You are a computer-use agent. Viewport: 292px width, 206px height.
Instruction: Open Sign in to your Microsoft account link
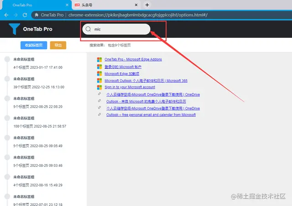[x=130, y=87]
